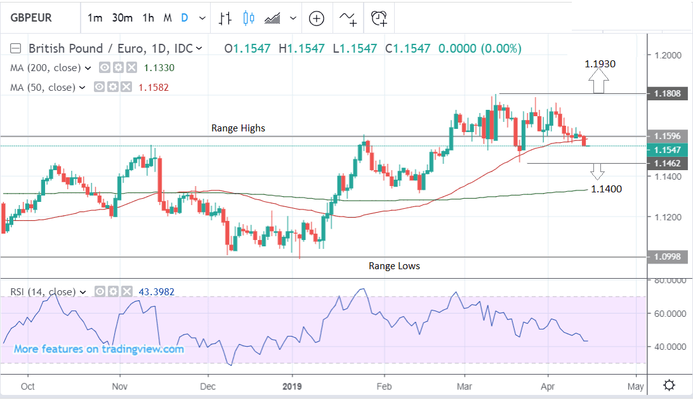Open RSI indicator settings gear
This screenshot has height=400, width=693.
[113, 291]
